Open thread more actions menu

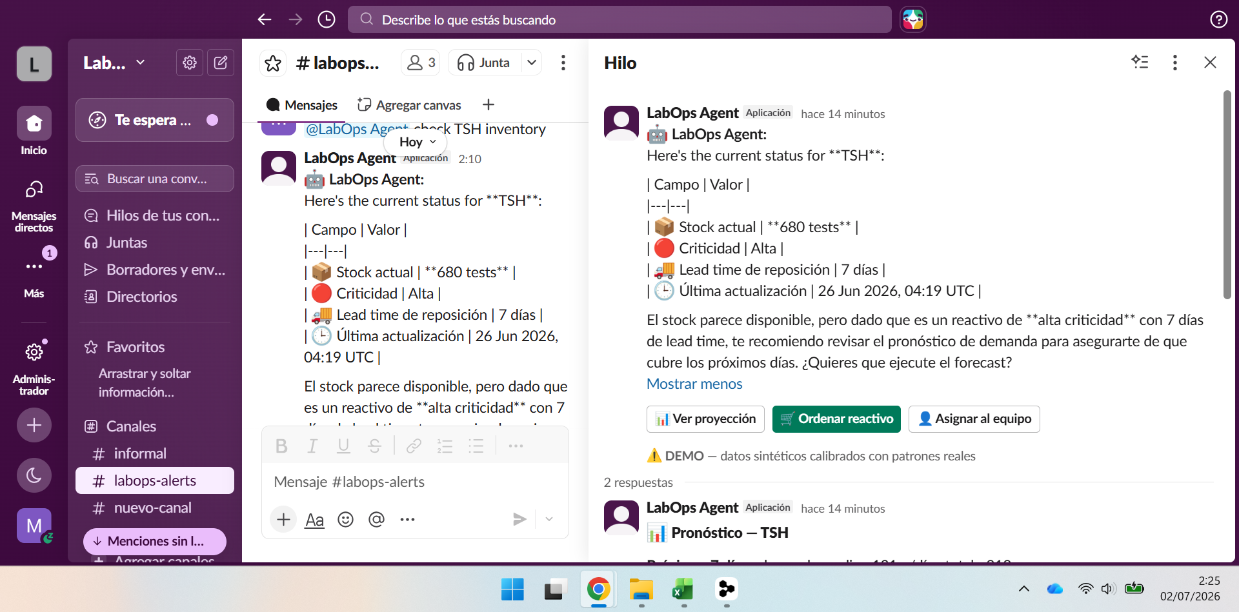(1175, 62)
